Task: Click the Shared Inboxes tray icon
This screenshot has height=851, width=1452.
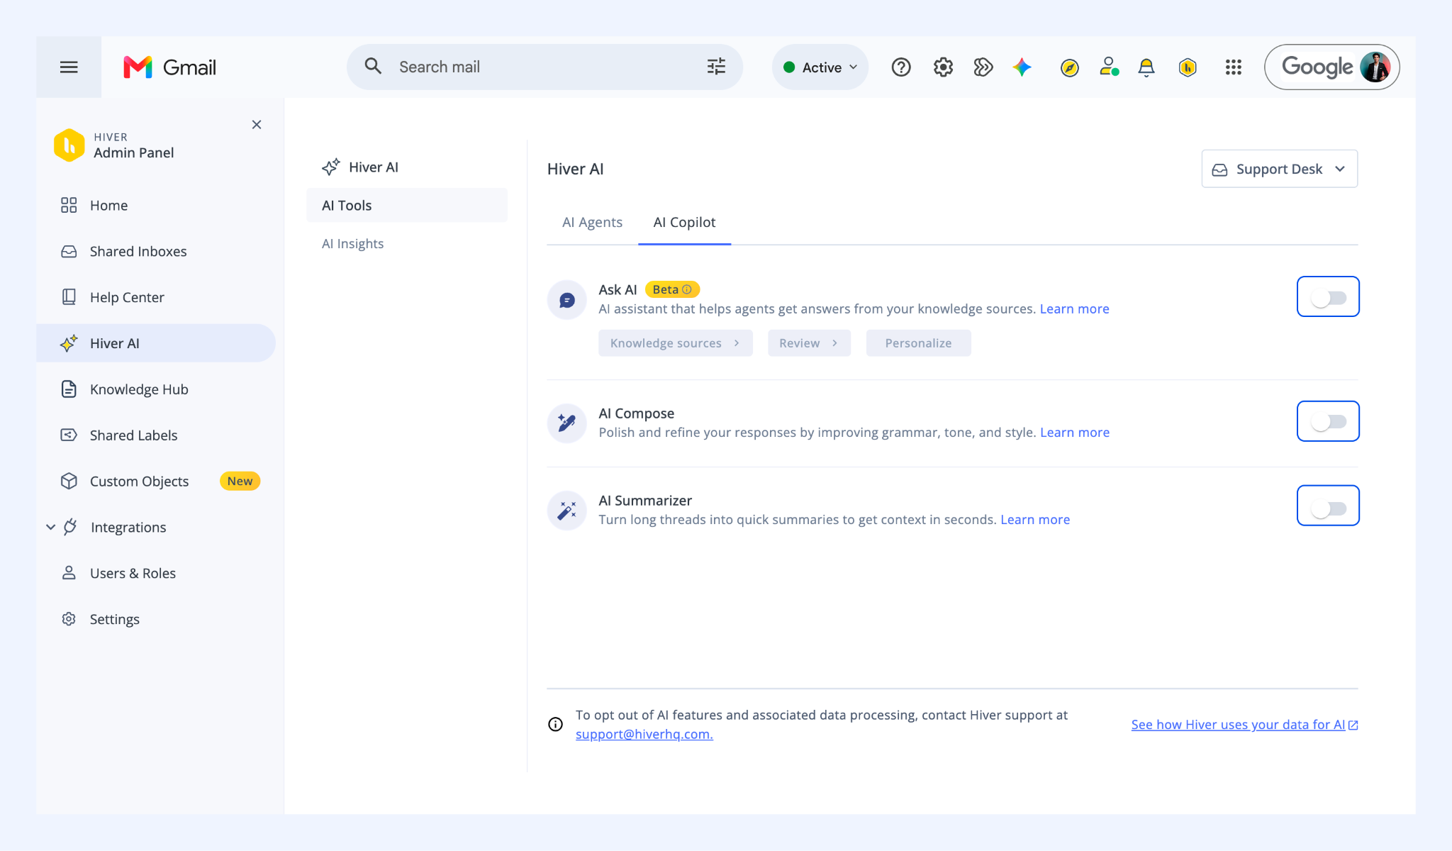Action: click(69, 252)
